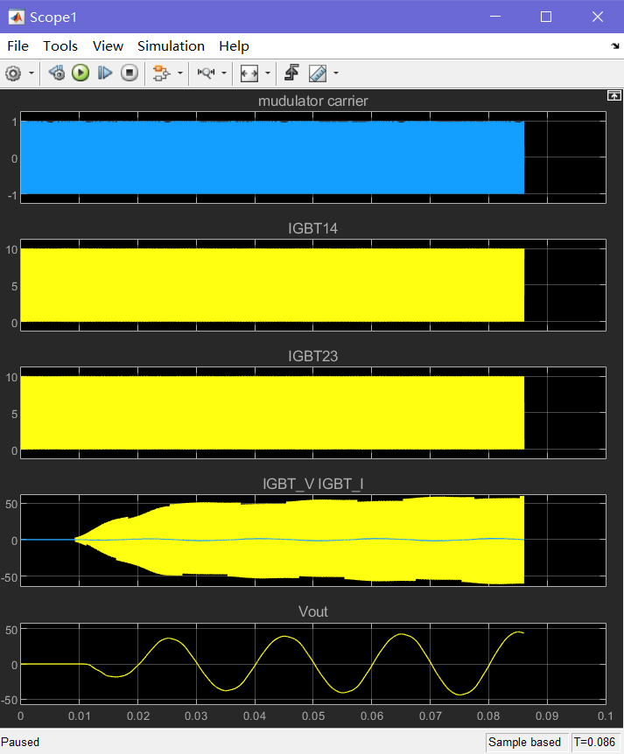Image resolution: width=624 pixels, height=754 pixels.
Task: Click the yellow IGBT23 pulse waveform
Action: [x=272, y=413]
